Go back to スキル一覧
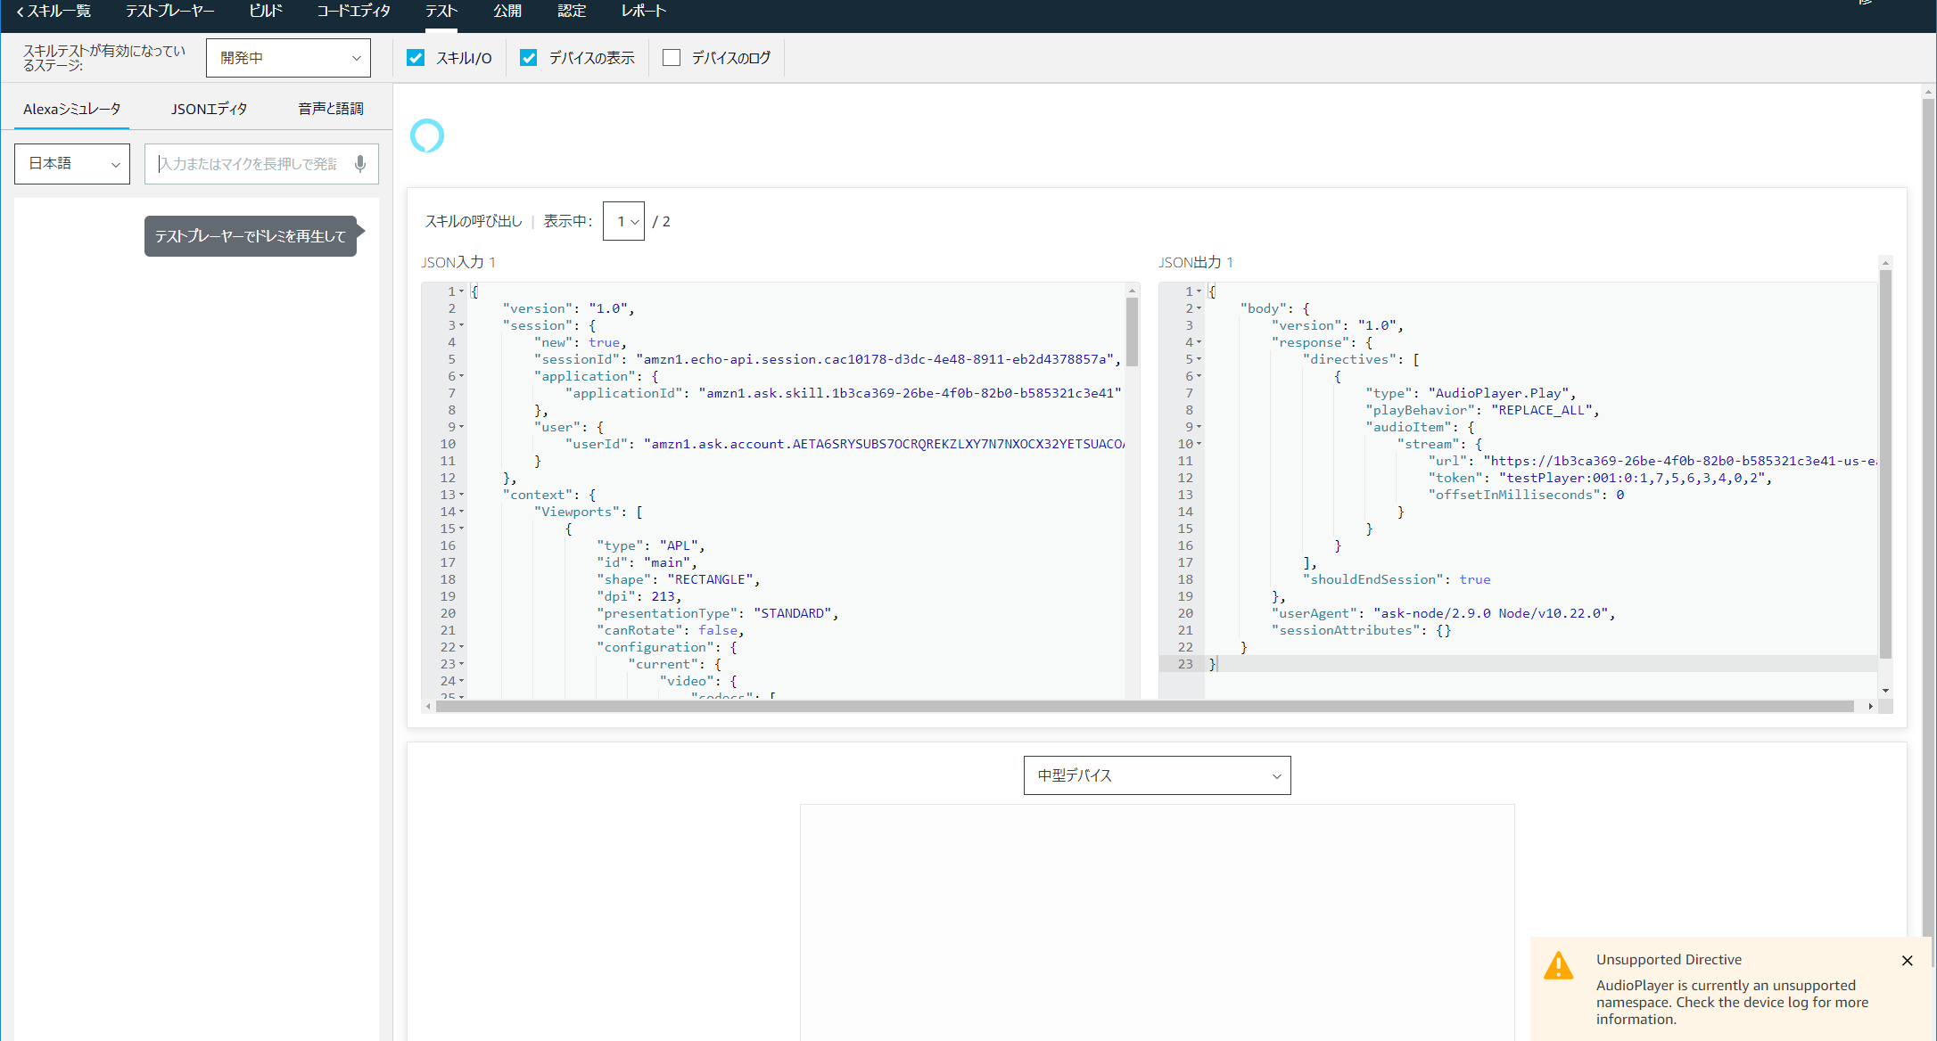This screenshot has height=1041, width=1937. click(54, 12)
